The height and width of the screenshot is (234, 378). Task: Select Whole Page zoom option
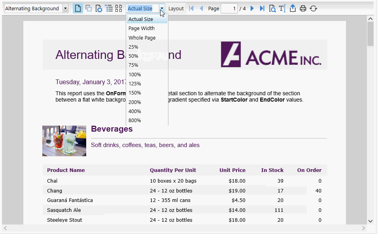147,38
